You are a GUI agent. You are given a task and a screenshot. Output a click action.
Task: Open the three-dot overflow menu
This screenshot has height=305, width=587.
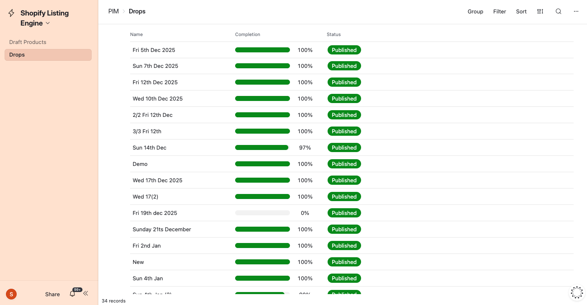point(576,11)
